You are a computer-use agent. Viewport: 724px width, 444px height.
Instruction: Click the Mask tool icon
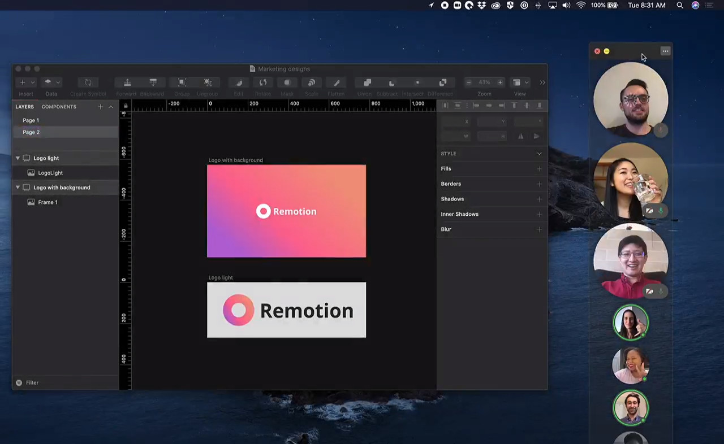click(287, 82)
